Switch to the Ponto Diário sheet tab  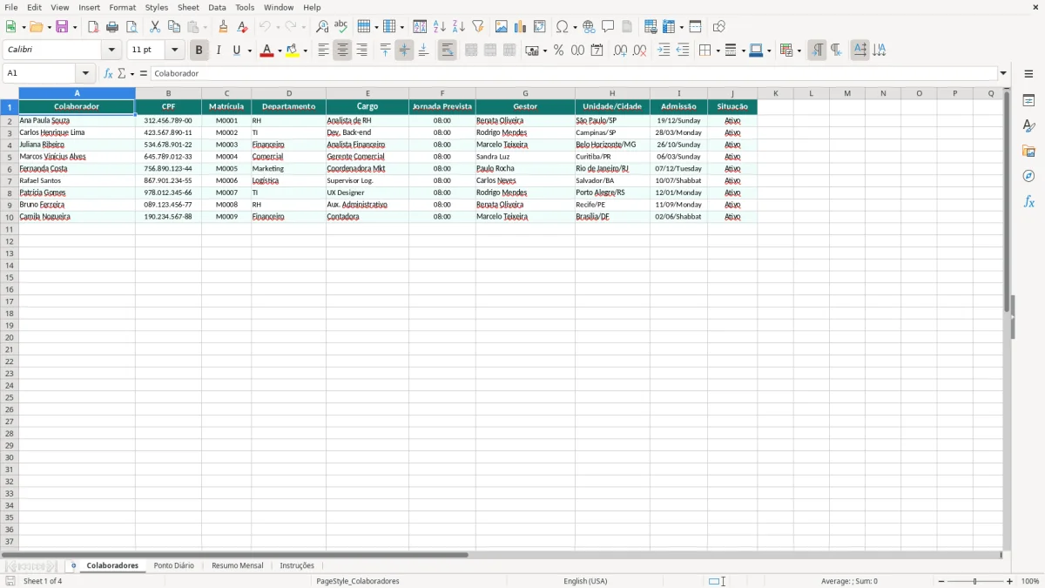(x=174, y=565)
